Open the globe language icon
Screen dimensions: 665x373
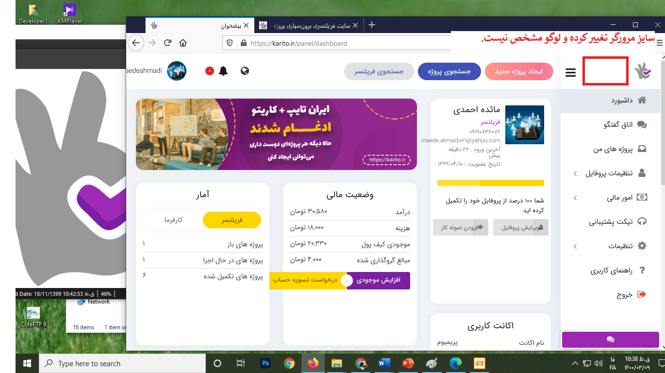click(x=245, y=71)
